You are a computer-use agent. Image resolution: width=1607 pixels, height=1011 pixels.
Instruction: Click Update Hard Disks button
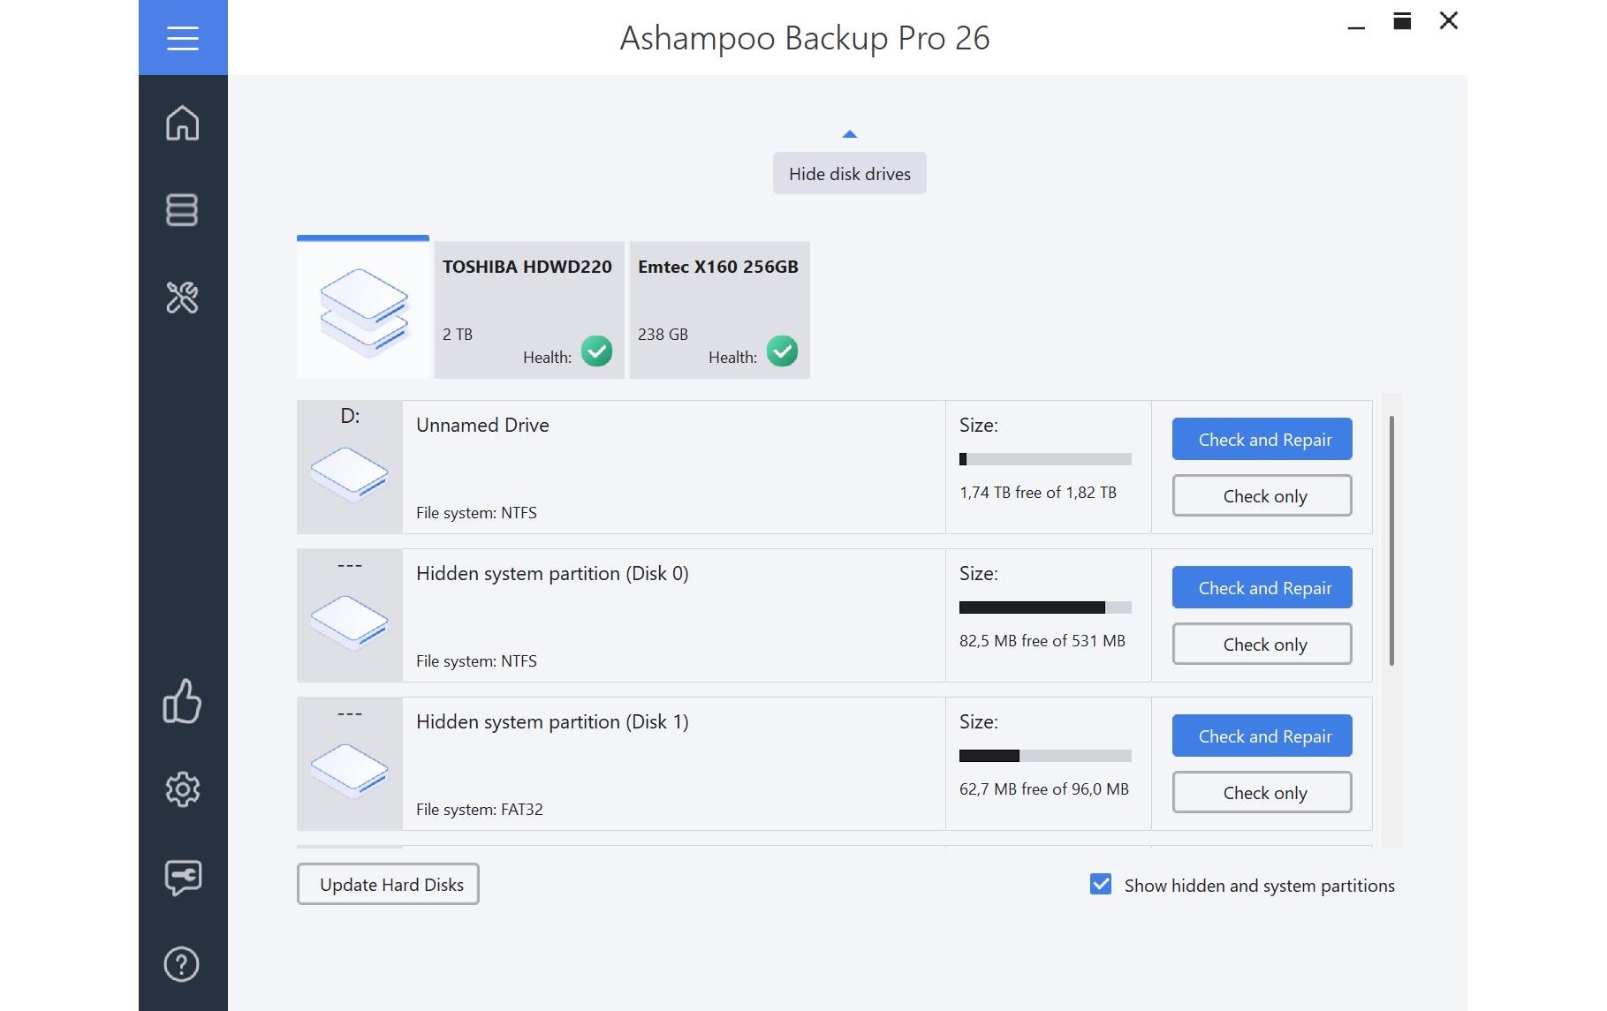coord(388,885)
